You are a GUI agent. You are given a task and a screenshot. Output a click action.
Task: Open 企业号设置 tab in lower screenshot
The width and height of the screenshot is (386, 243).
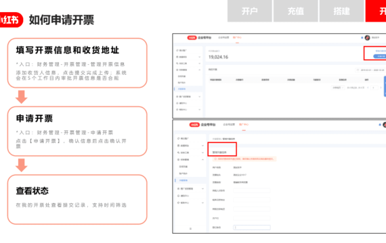[x=229, y=124]
